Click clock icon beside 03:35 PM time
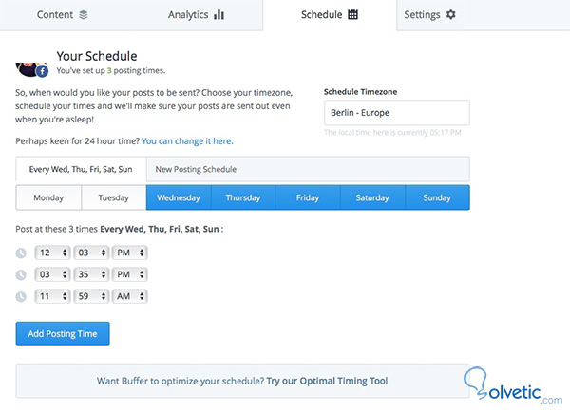 tap(22, 274)
